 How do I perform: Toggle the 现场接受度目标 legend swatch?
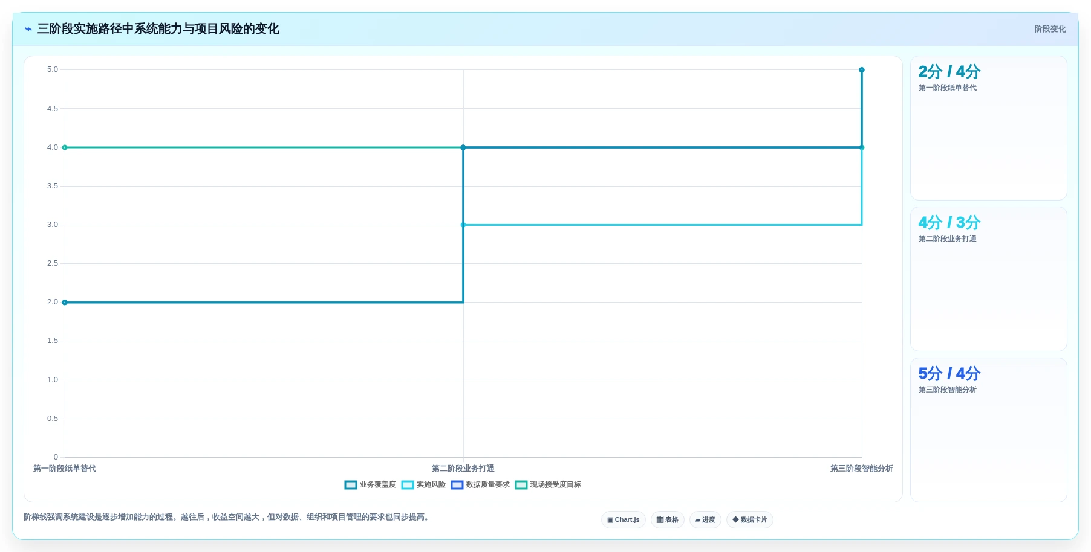[x=521, y=485]
